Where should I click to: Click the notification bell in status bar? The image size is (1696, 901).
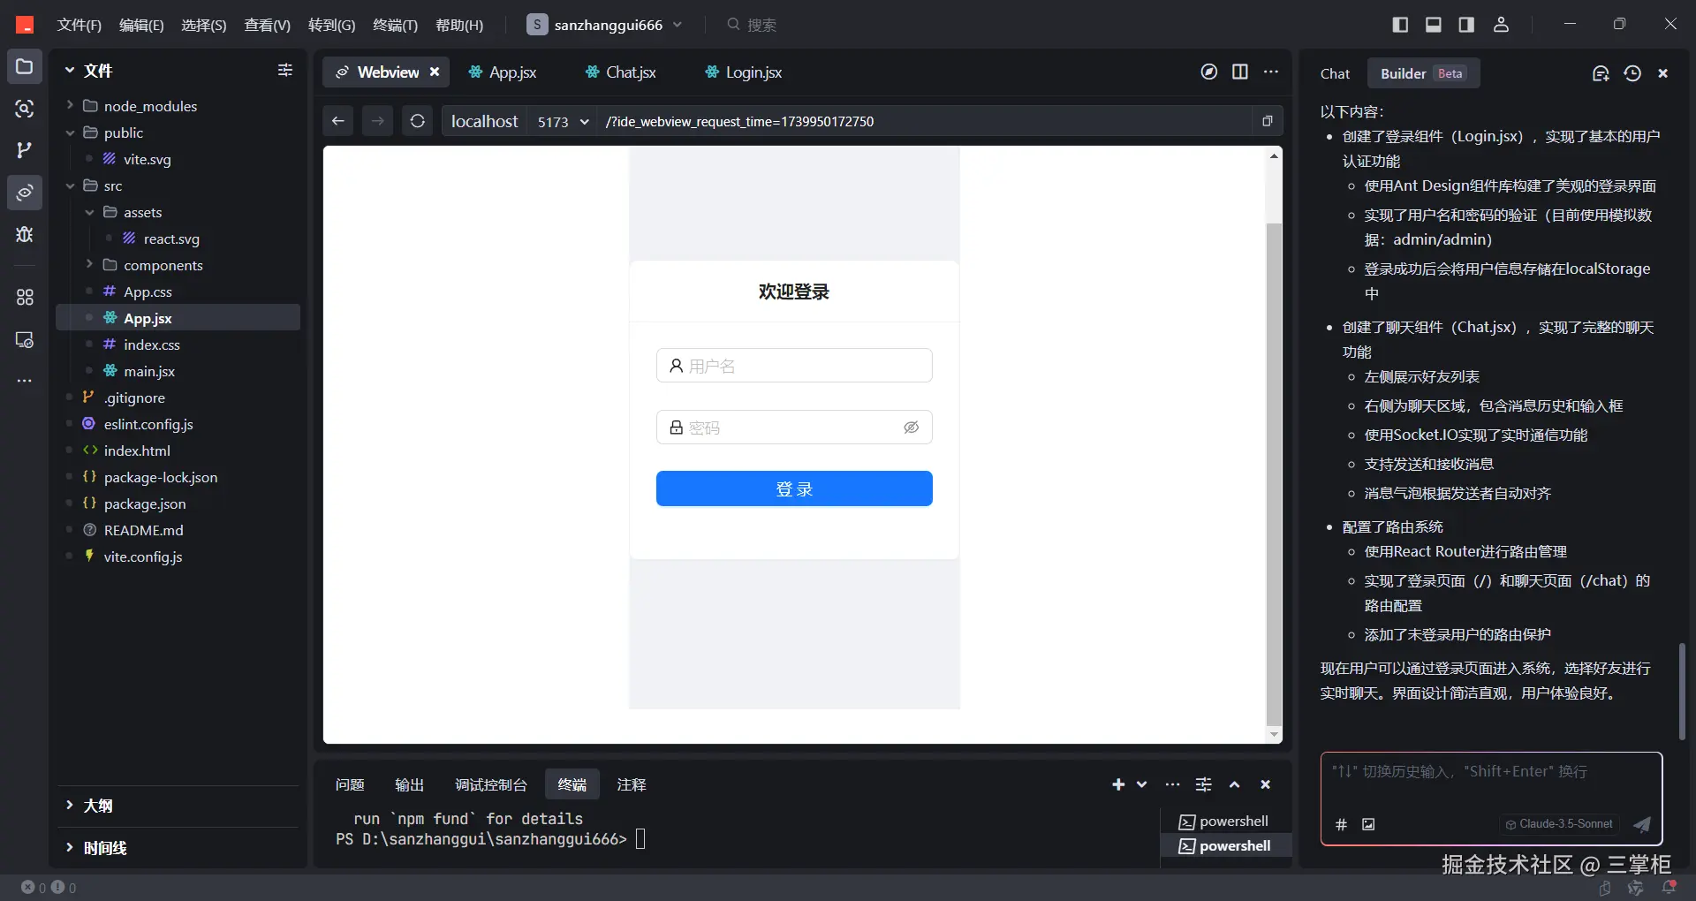1669,887
